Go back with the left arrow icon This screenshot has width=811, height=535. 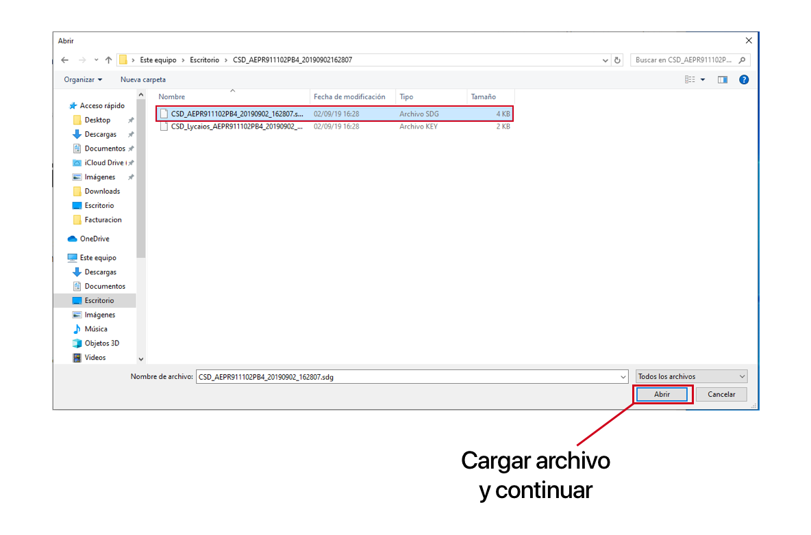click(64, 60)
